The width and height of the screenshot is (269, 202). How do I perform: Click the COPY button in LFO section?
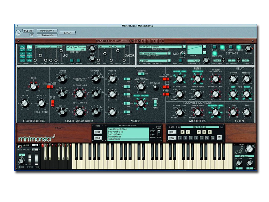coord(72,60)
